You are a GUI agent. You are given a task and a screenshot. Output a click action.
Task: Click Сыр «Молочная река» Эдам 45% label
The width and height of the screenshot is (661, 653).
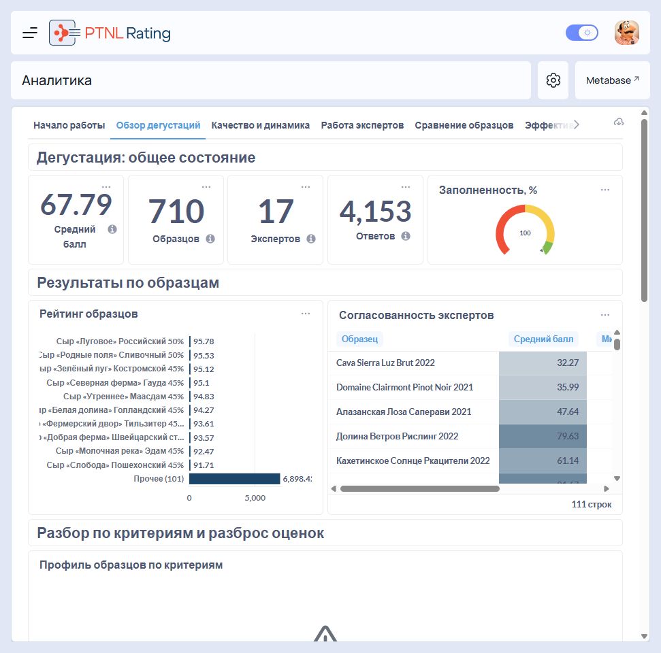(120, 451)
